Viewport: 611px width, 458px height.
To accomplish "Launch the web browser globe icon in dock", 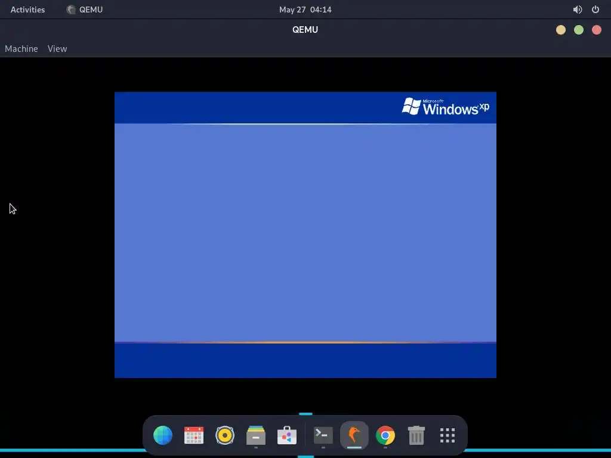I will 163,435.
